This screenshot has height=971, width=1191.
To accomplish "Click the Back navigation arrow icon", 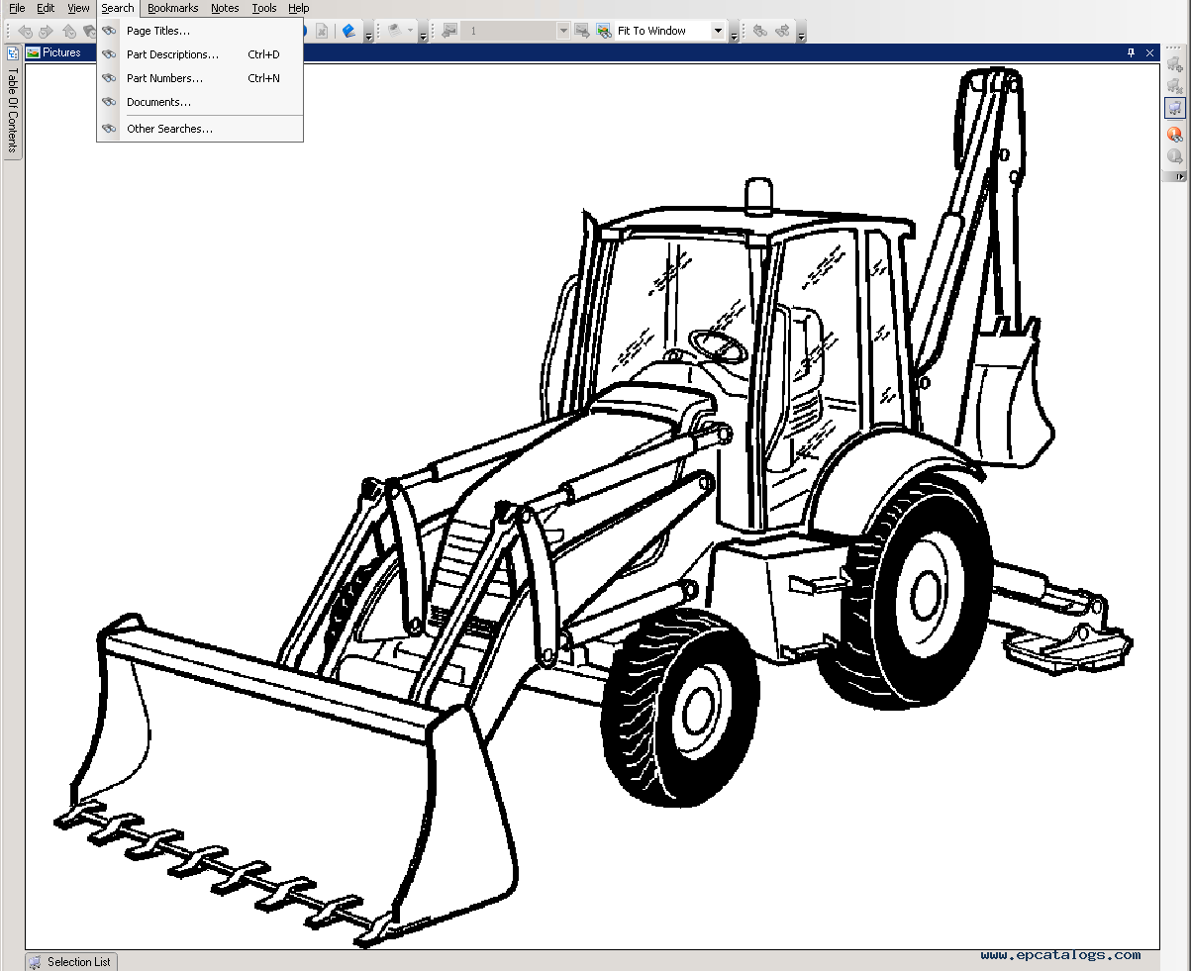I will [x=25, y=31].
